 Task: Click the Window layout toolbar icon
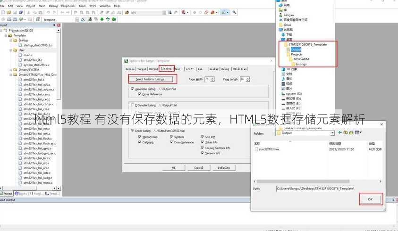[x=223, y=12]
